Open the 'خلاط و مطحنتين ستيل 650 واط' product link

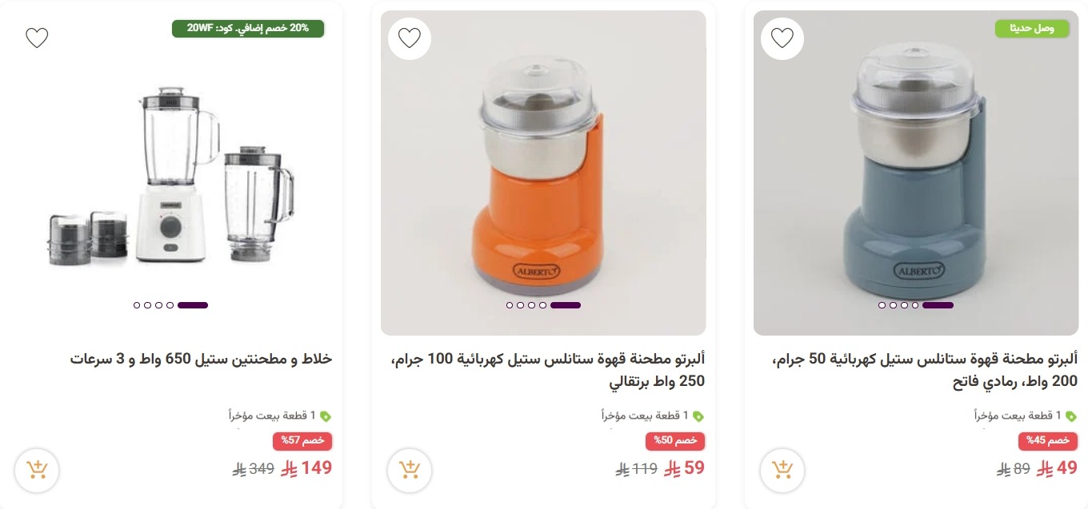point(201,359)
